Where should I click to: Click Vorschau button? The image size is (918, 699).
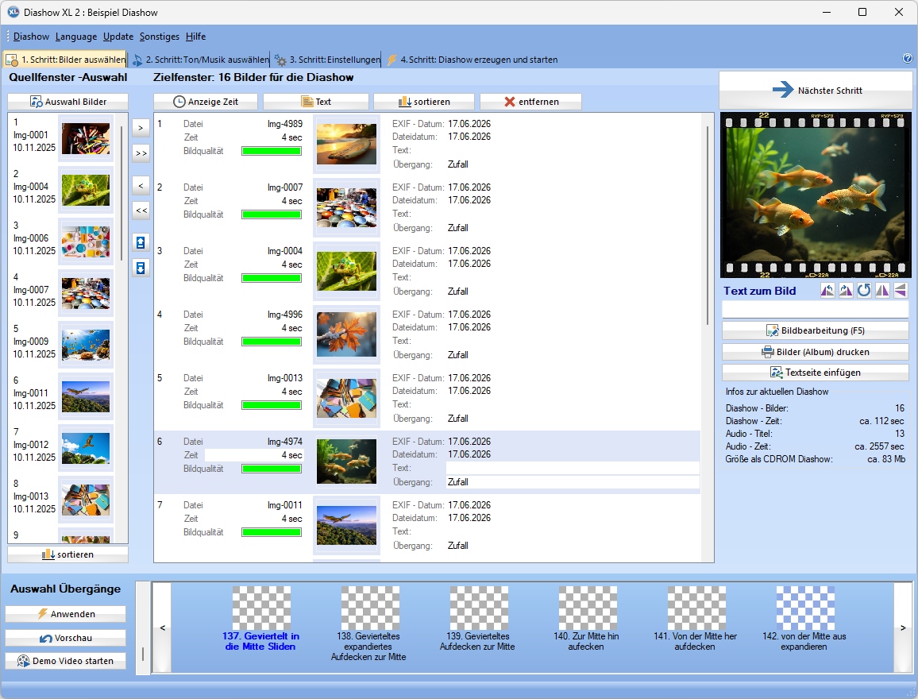click(66, 638)
